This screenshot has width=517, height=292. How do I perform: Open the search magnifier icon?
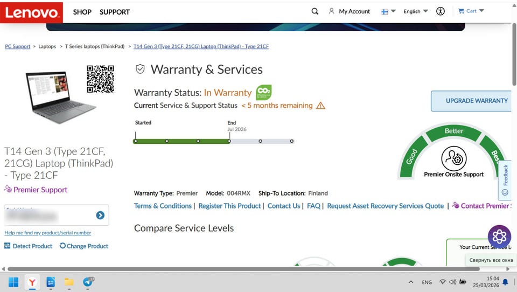[315, 11]
